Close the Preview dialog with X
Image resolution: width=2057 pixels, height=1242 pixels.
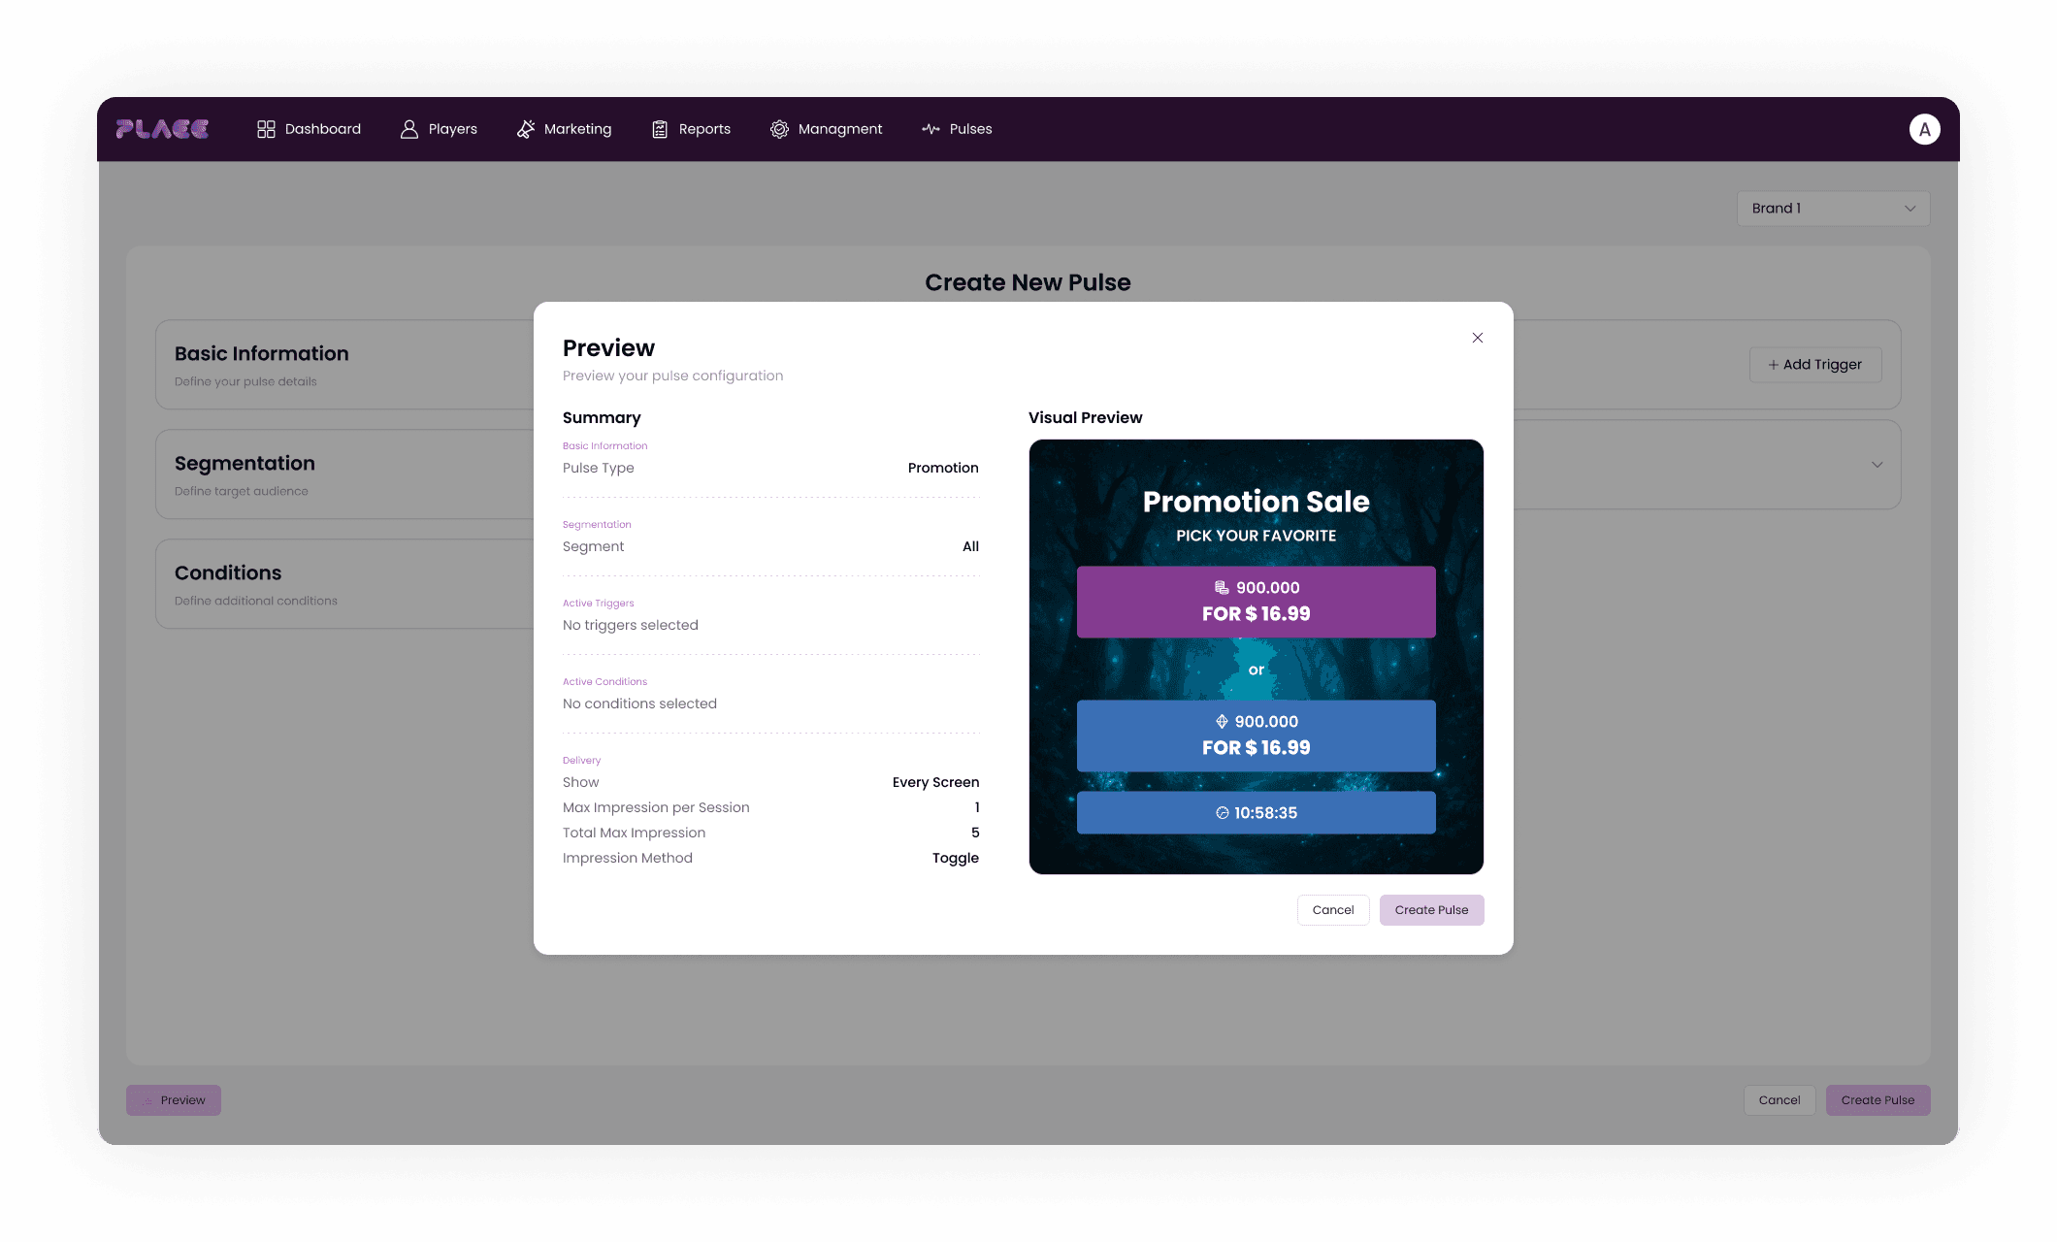click(x=1477, y=338)
